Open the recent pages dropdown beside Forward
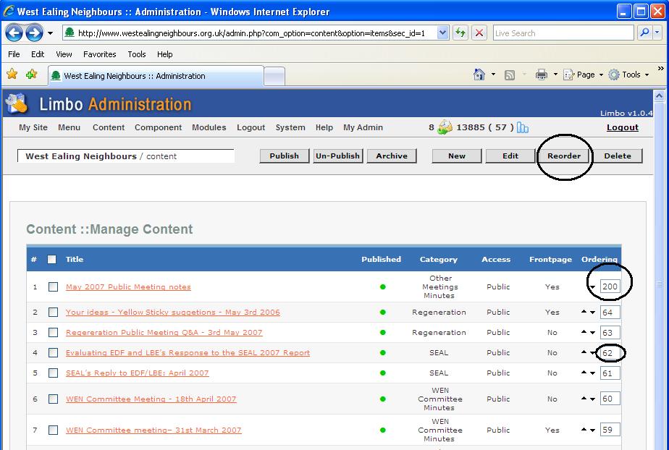 [50, 33]
